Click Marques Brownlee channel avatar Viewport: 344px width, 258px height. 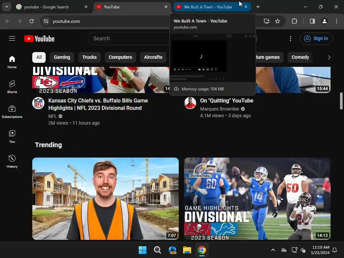(x=190, y=103)
